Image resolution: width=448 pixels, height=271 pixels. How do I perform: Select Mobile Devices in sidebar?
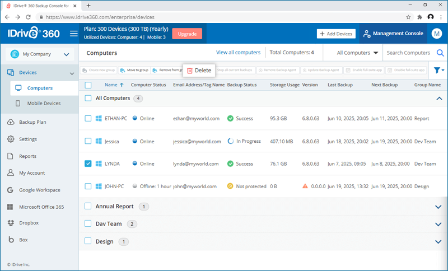click(x=44, y=104)
